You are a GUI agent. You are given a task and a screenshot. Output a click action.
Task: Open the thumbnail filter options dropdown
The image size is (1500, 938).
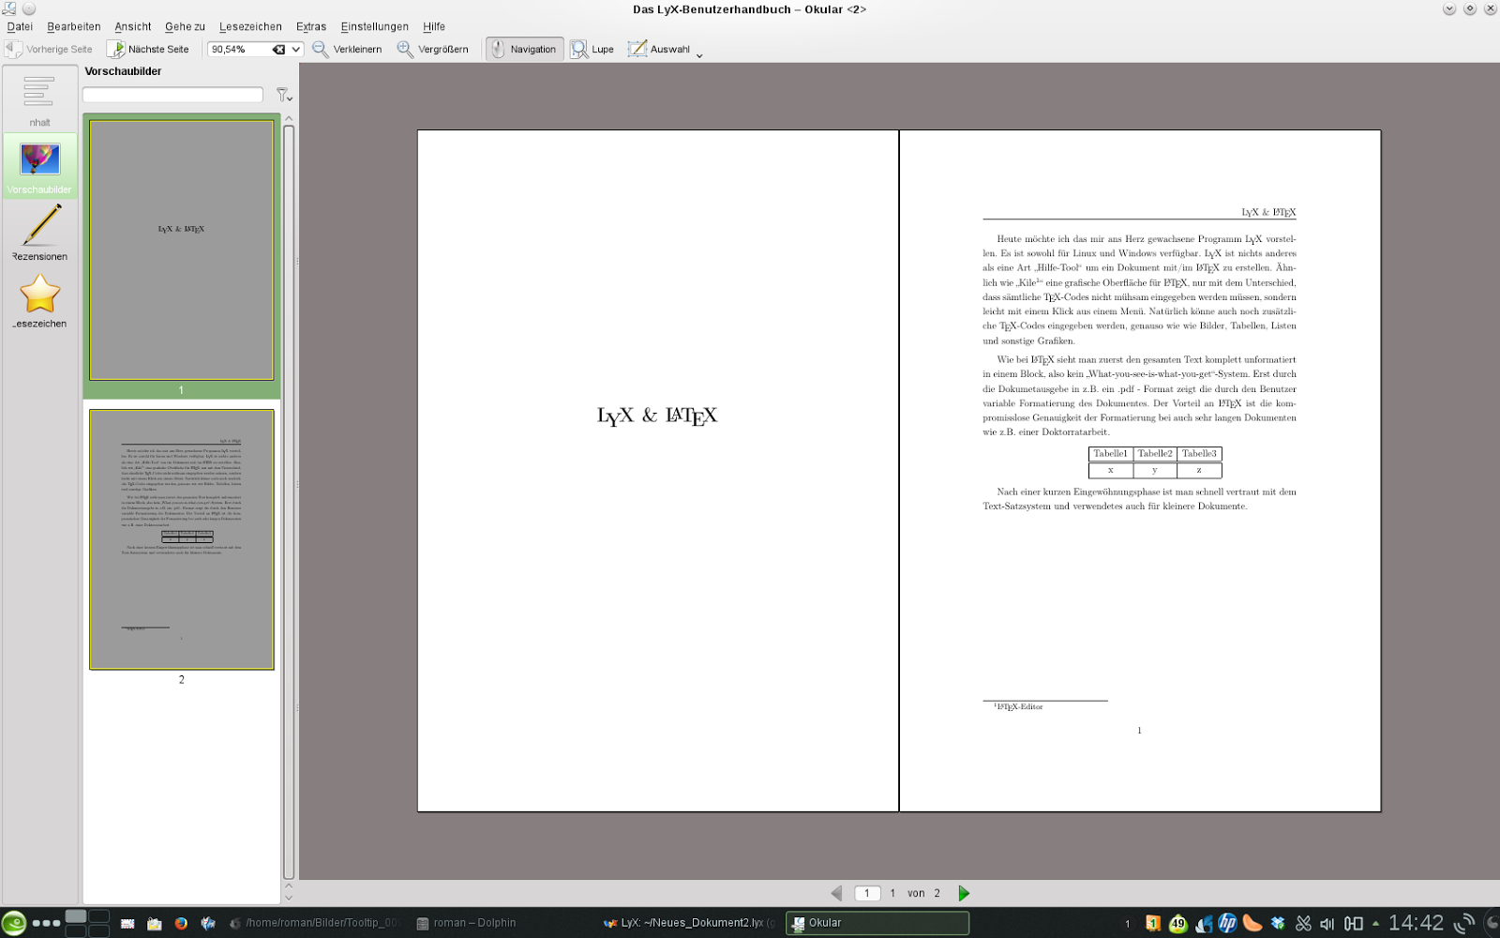pyautogui.click(x=284, y=95)
